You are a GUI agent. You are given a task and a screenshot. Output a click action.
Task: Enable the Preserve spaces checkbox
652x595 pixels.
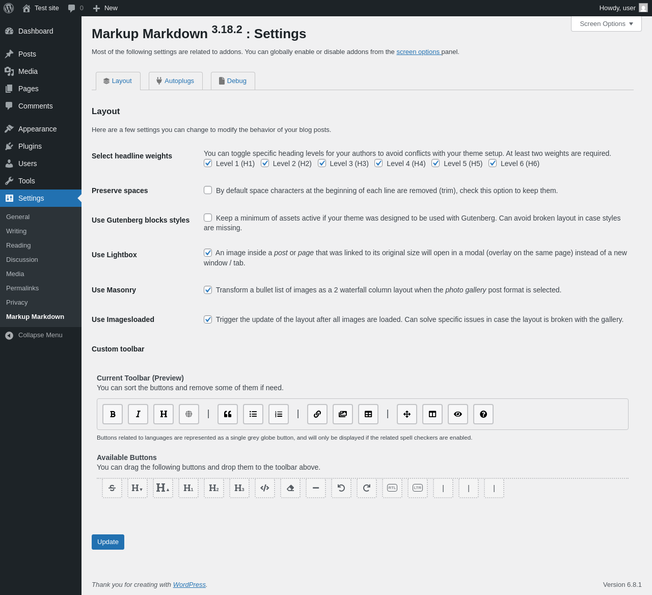point(208,190)
